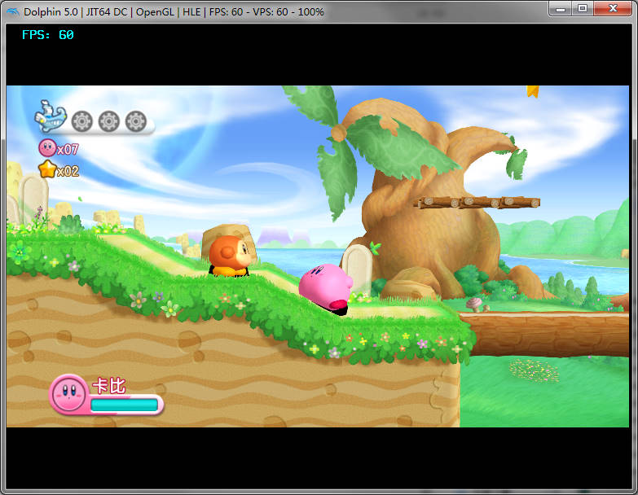
Task: Click the first energy sphere gear icon
Action: pos(81,121)
